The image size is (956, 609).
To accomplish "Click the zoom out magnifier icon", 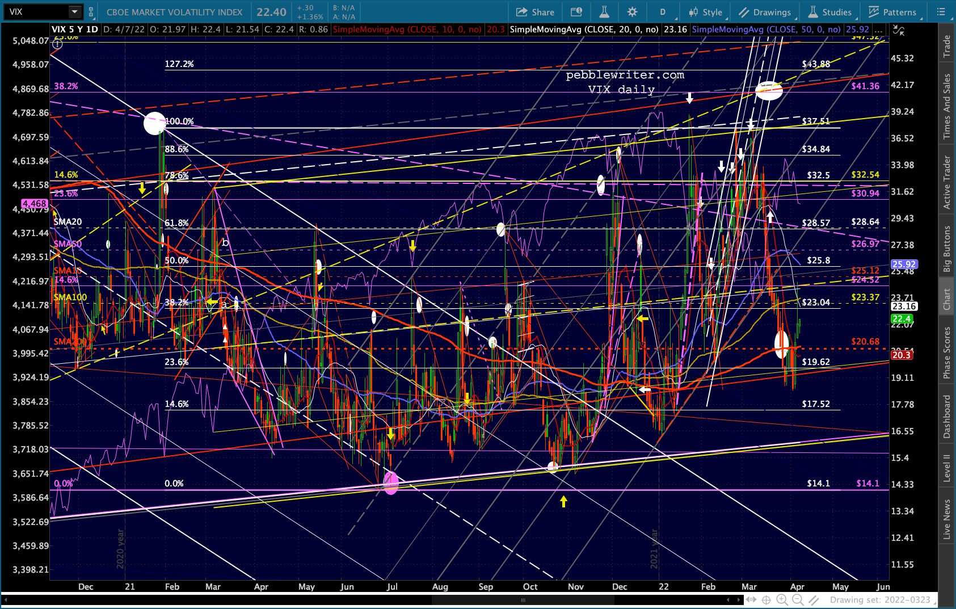I will click(x=797, y=600).
